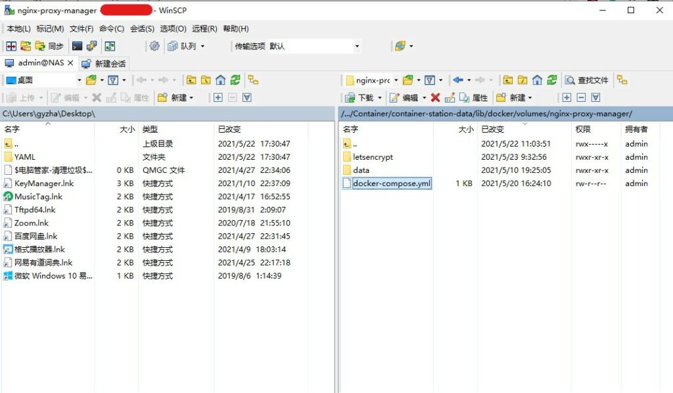Viewport: 673px width, 393px height.
Task: Go to home directory in remote panel
Action: coord(538,80)
